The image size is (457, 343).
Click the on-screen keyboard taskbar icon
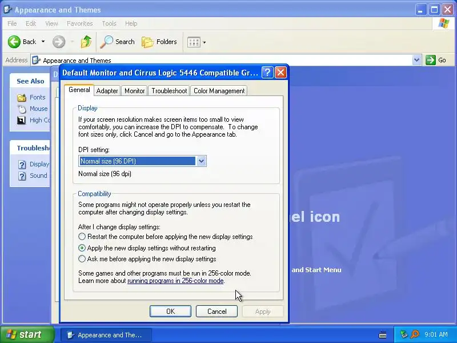pos(382,335)
